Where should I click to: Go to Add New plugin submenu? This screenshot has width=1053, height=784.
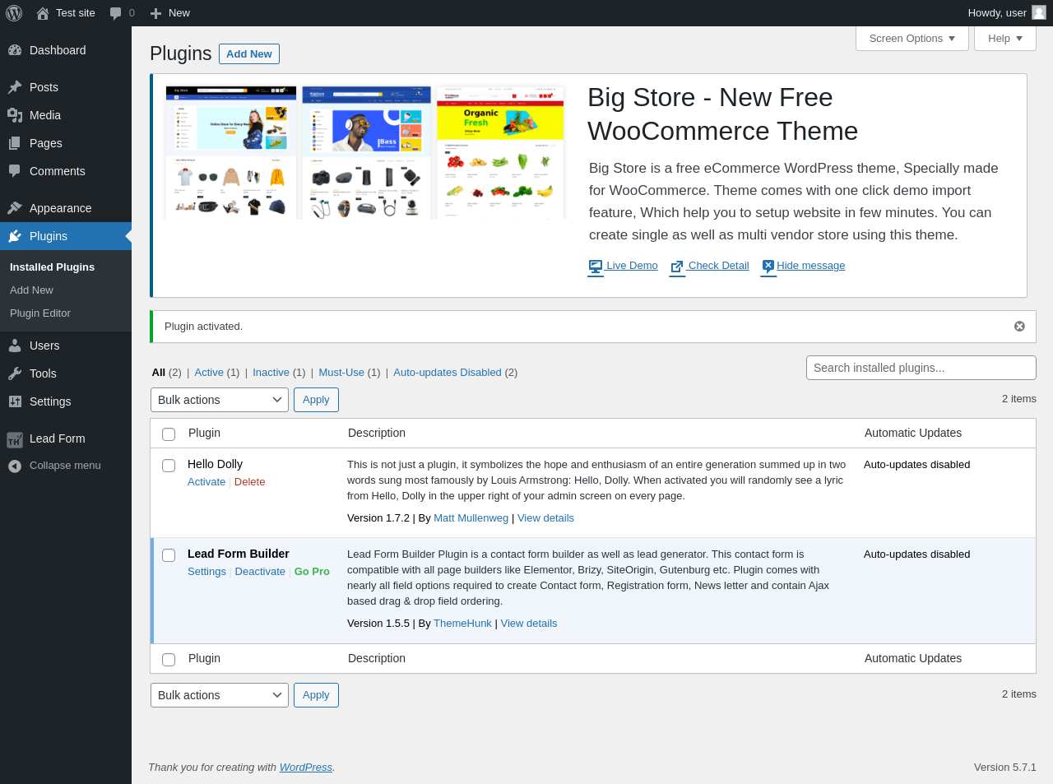[x=31, y=290]
